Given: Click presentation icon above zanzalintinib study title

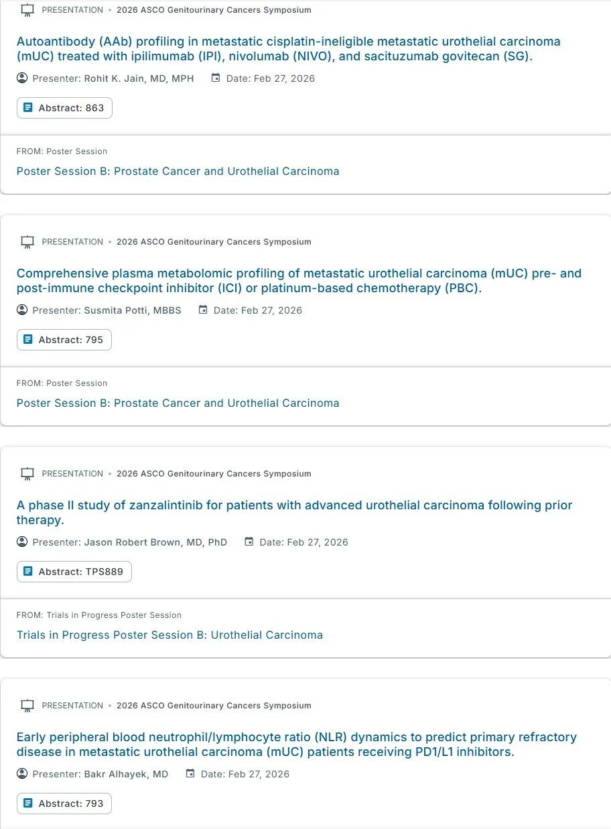Looking at the screenshot, I should 27,474.
